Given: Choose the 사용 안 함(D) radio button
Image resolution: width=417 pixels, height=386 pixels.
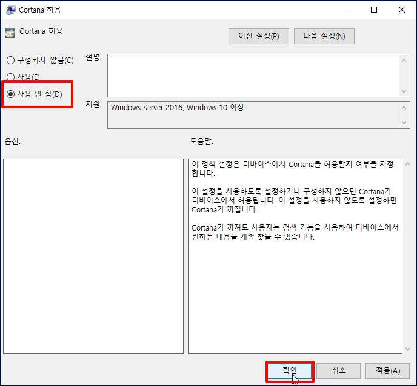Looking at the screenshot, I should pos(35,94).
